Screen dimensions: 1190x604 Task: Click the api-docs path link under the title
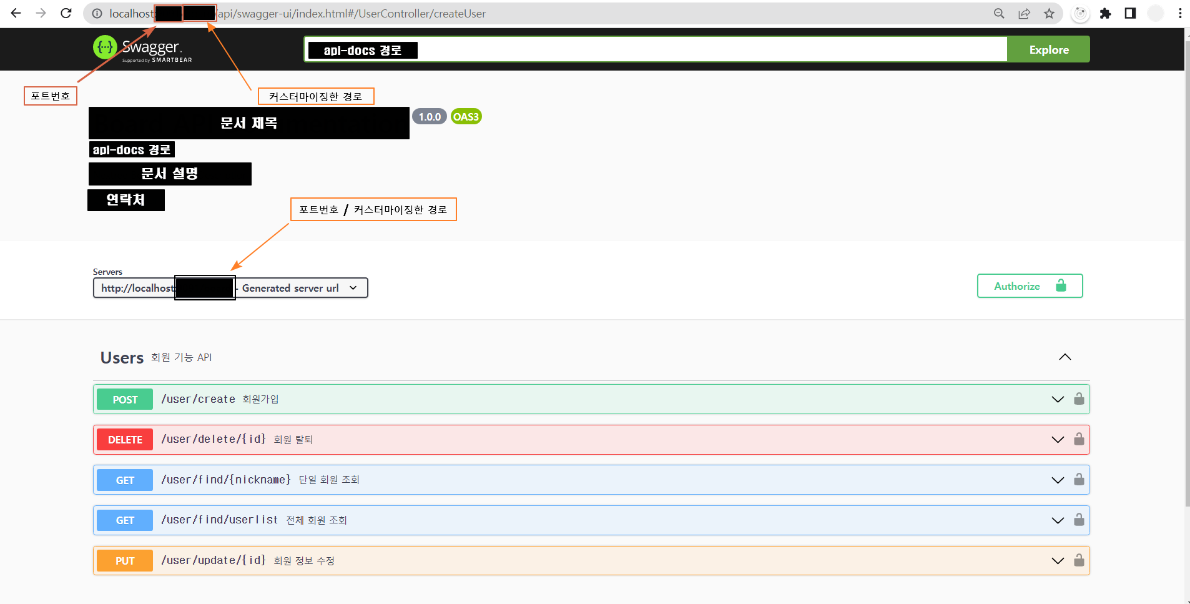(x=132, y=149)
